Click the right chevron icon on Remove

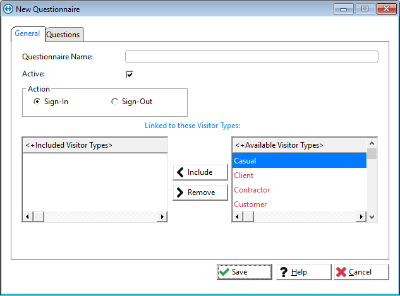[x=180, y=192]
